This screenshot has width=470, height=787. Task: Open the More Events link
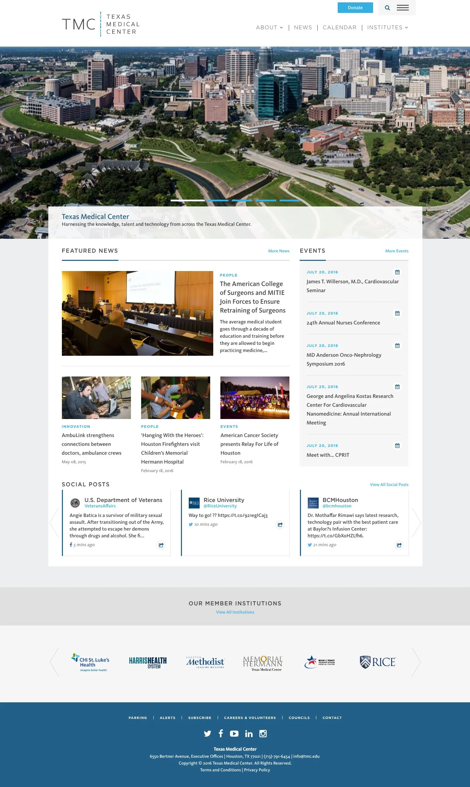point(397,251)
